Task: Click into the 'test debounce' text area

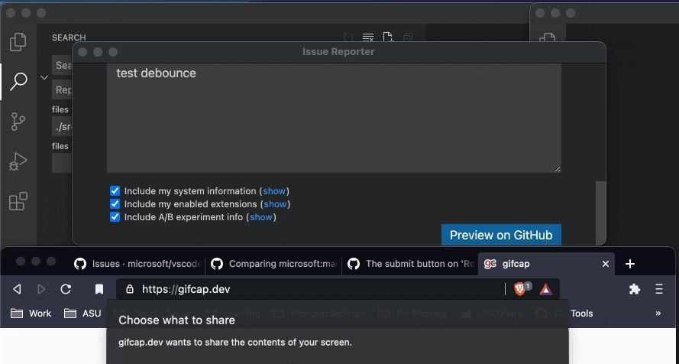Action: [x=334, y=118]
